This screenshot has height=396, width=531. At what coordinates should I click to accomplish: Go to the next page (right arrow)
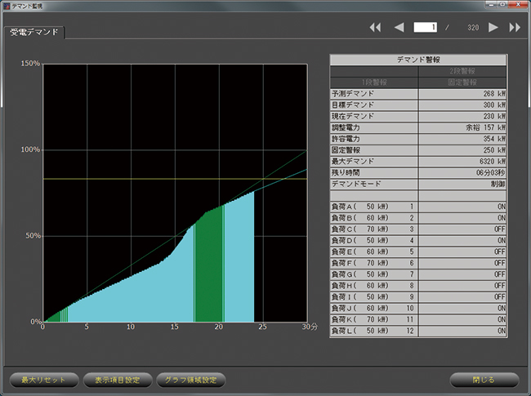pyautogui.click(x=493, y=28)
